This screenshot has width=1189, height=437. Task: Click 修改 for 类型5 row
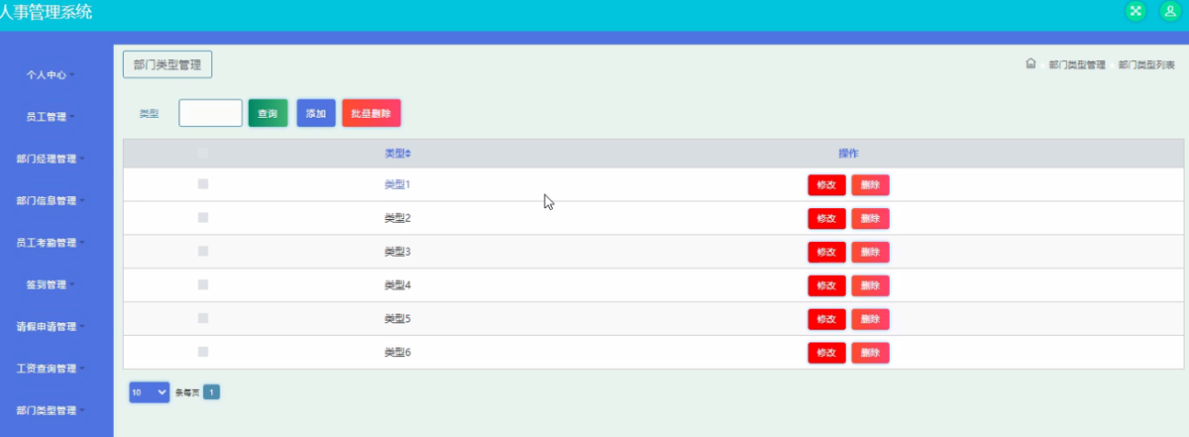click(826, 319)
